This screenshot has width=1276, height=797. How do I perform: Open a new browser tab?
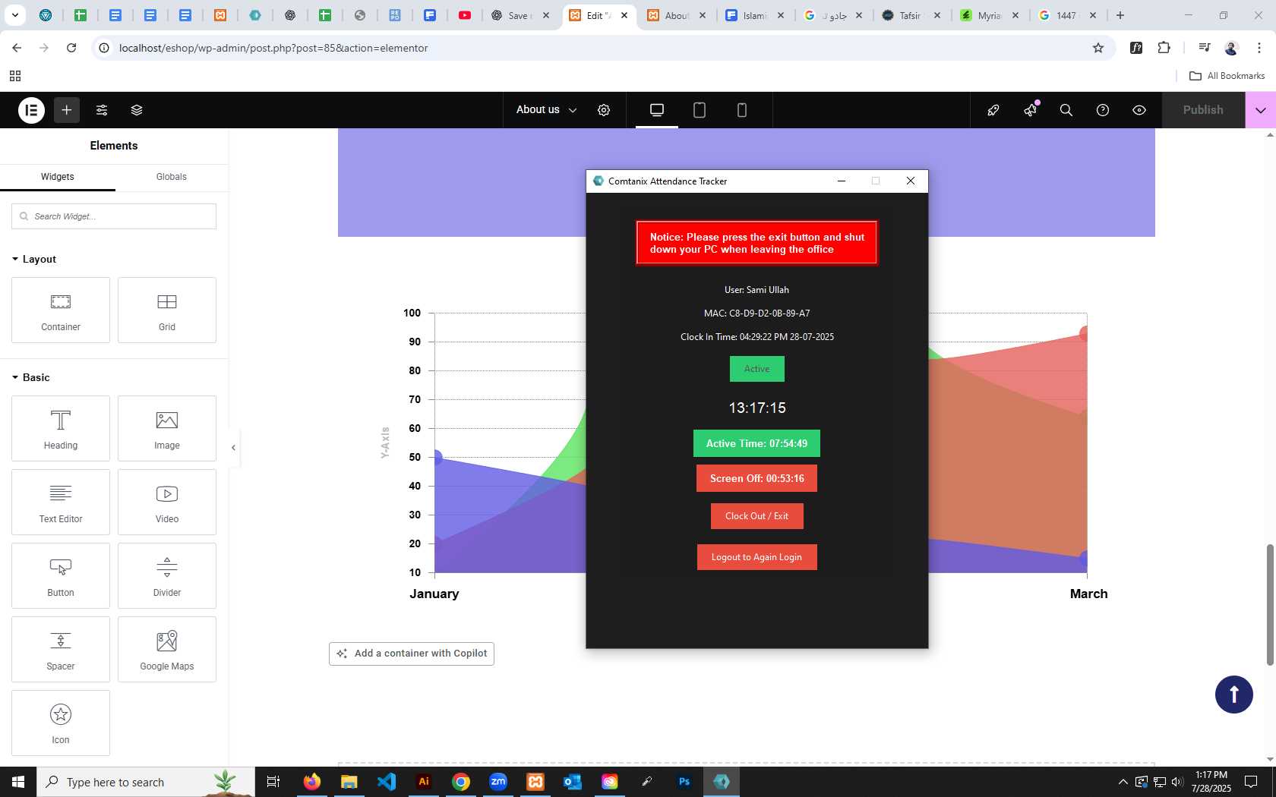(x=1120, y=15)
